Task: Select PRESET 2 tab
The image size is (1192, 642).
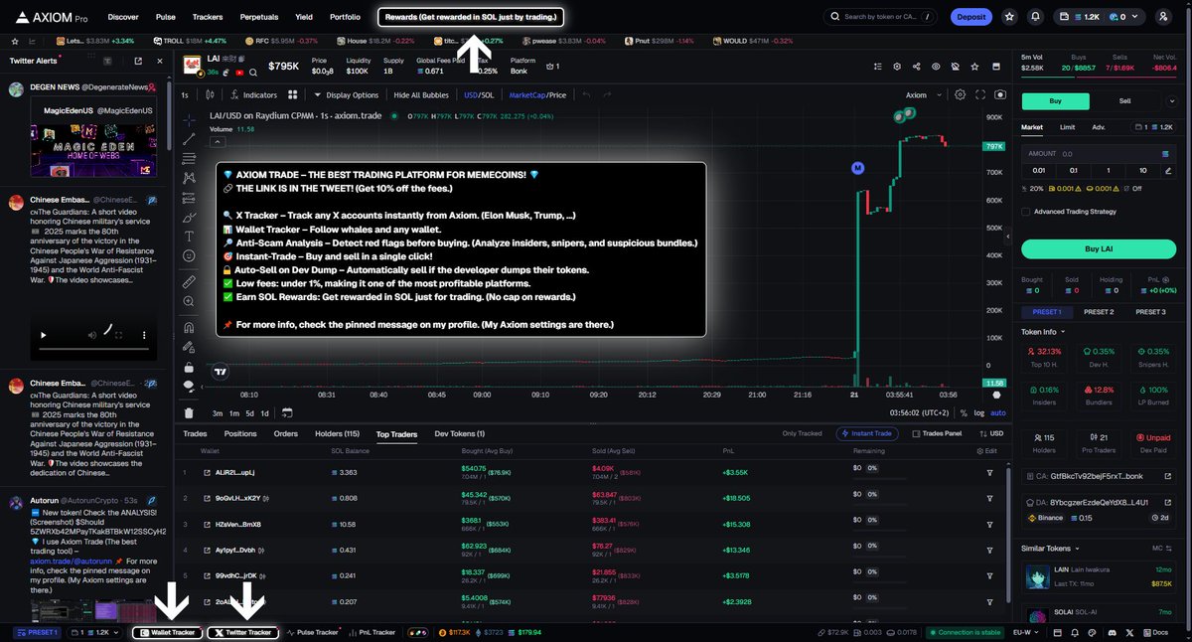Action: click(x=1098, y=312)
